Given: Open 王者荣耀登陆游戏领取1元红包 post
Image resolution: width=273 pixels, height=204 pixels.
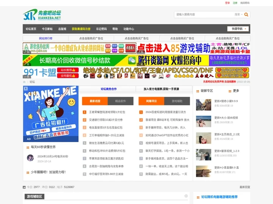Looking at the screenshot, I should point(107,112).
